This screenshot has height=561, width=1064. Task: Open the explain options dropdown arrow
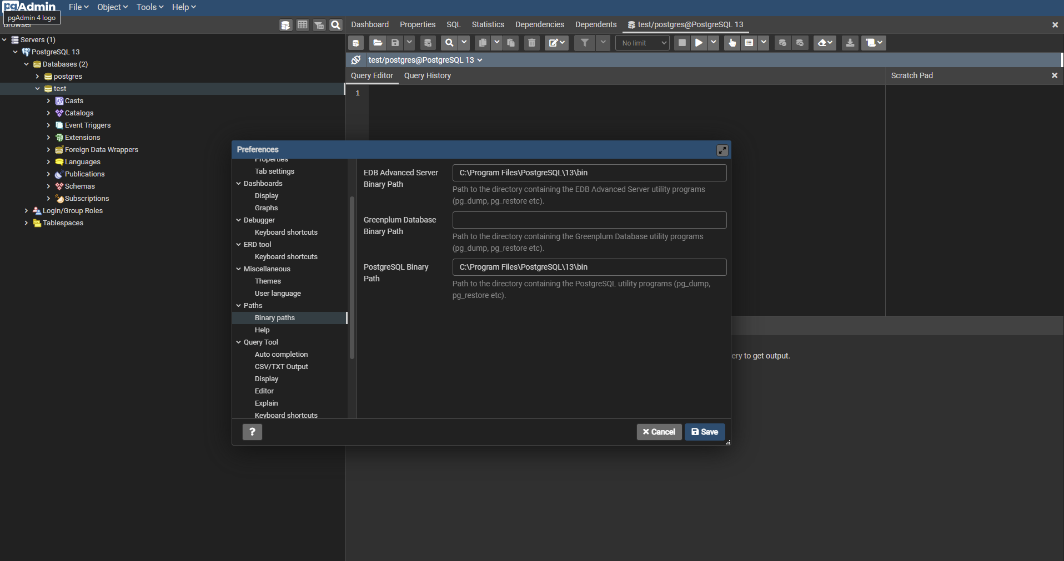click(764, 43)
